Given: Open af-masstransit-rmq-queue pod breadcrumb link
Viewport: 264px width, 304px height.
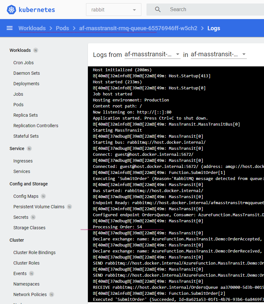Looking at the screenshot, I should 138,28.
